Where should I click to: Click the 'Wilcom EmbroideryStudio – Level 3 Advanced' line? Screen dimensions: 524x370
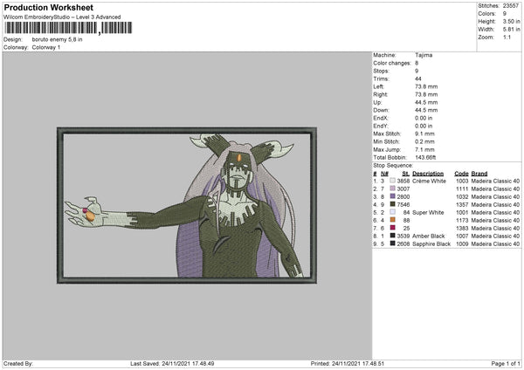[62, 17]
